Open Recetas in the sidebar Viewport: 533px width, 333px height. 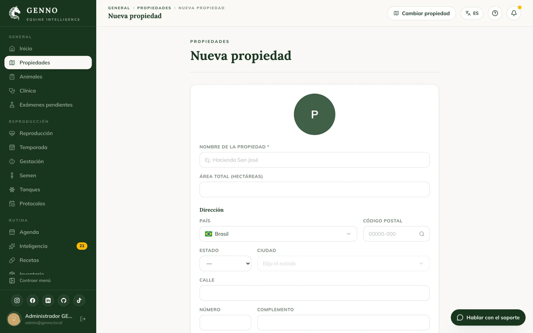(48, 260)
